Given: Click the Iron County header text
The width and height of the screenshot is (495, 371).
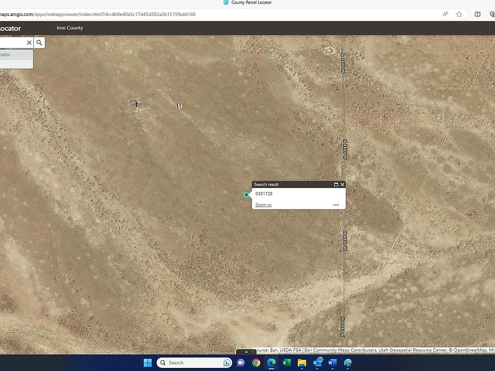Looking at the screenshot, I should point(70,28).
